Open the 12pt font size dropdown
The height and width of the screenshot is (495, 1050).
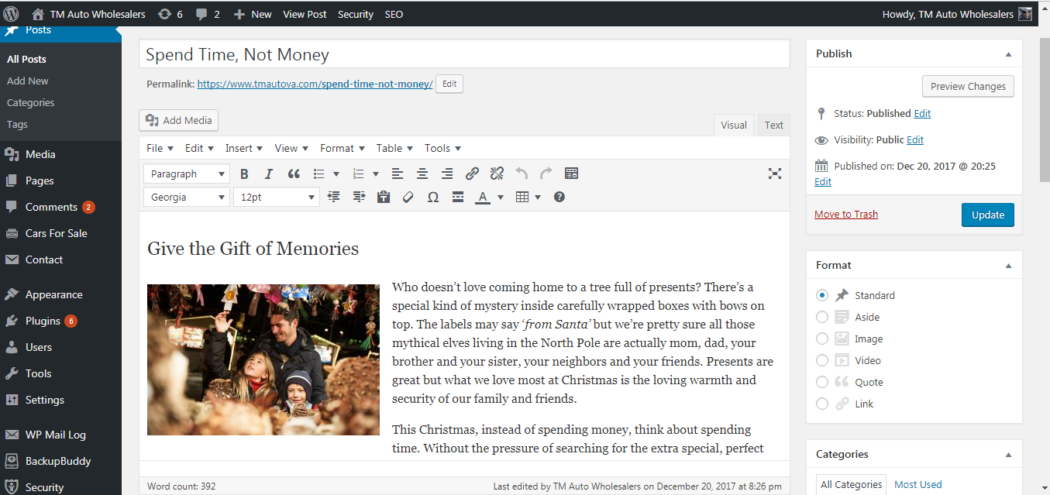click(277, 197)
